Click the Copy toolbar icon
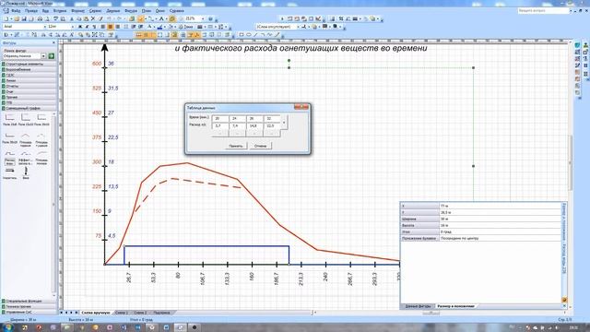590x332 pixels. coord(78,18)
